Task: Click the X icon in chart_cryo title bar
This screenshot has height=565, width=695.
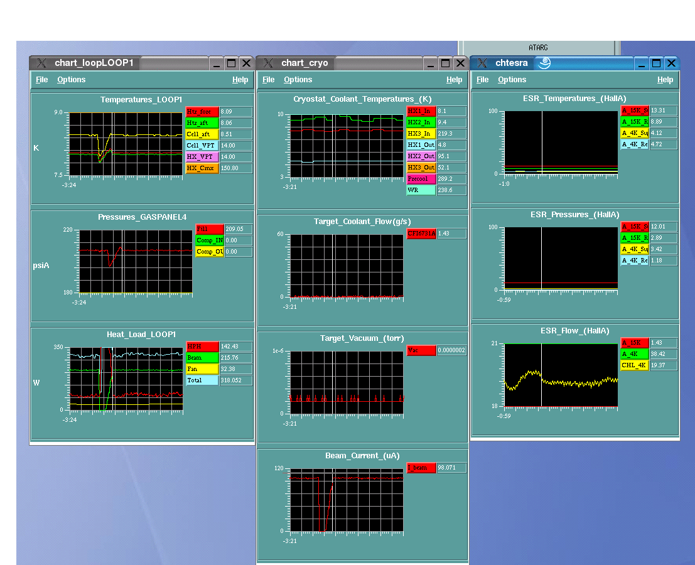Action: tap(268, 63)
